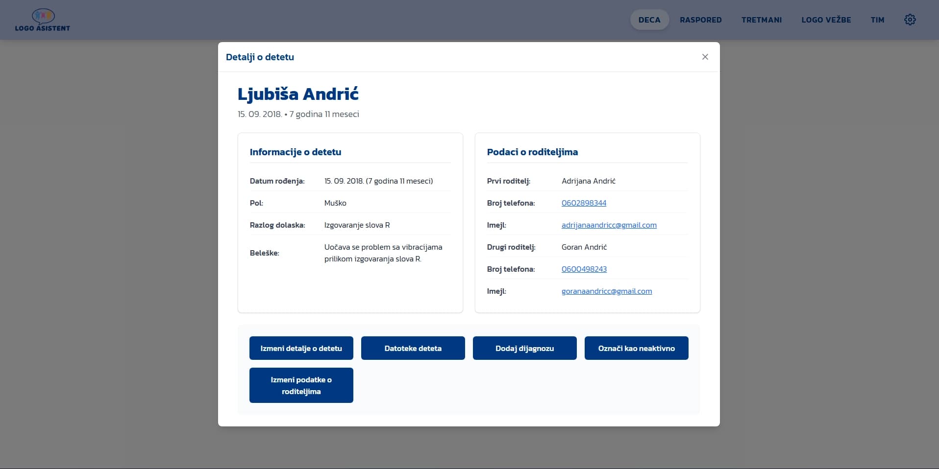This screenshot has width=939, height=469.
Task: Click Izmeni podatke o roditeljima button
Action: click(x=301, y=385)
